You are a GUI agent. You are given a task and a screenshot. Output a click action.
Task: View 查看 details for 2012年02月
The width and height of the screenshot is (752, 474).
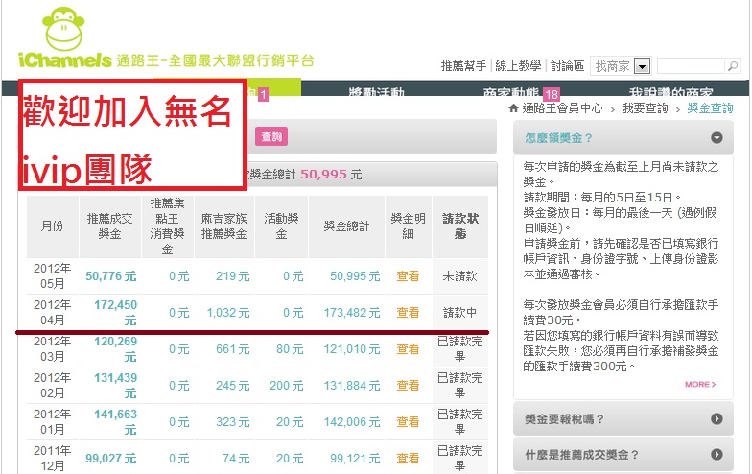408,386
